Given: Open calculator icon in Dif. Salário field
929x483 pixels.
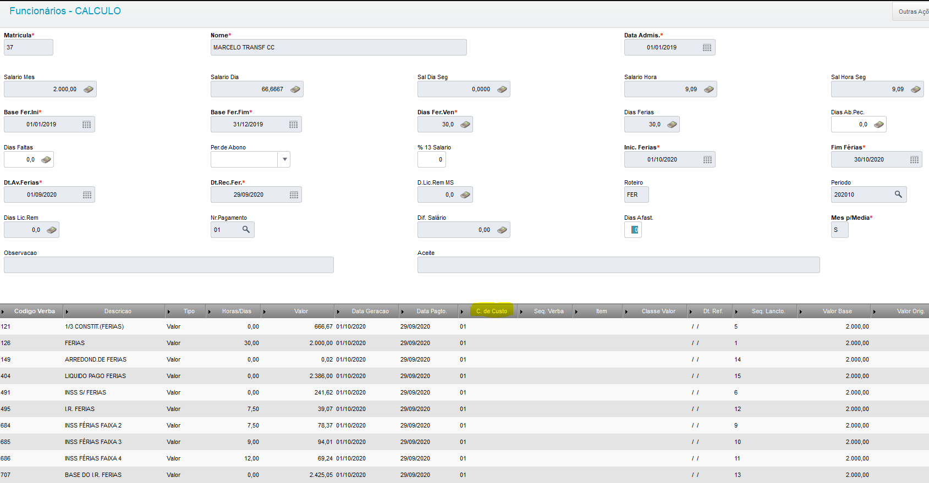Looking at the screenshot, I should click(x=502, y=230).
